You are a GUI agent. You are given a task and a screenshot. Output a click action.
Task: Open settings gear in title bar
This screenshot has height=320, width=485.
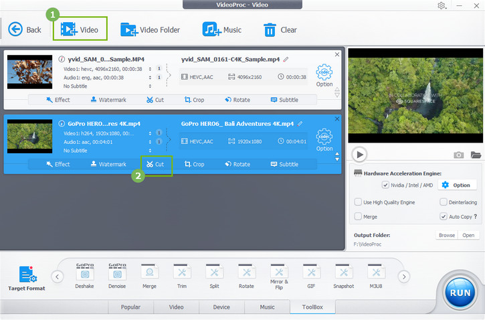point(442,5)
